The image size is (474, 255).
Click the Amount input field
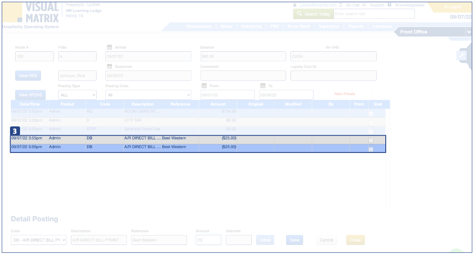click(x=208, y=240)
